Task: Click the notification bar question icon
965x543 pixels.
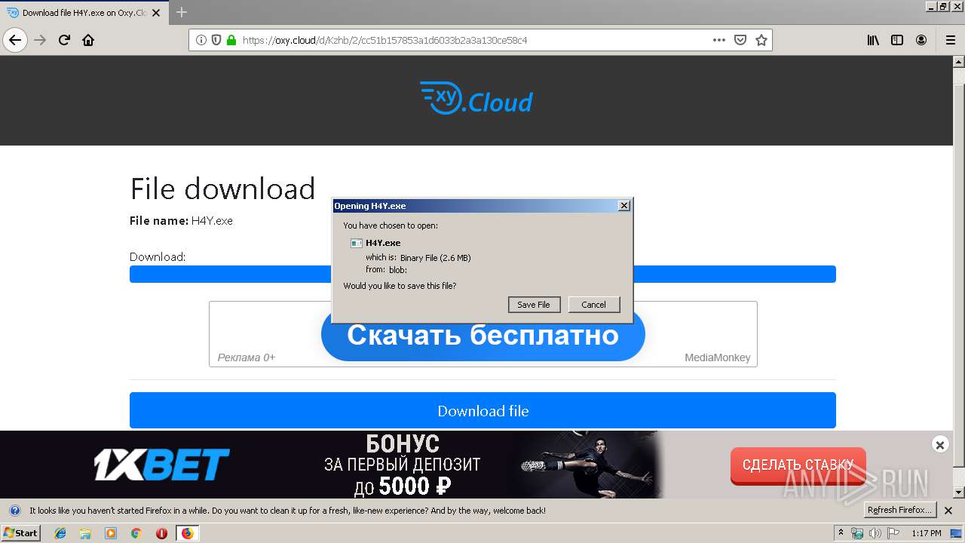Action: pyautogui.click(x=14, y=511)
